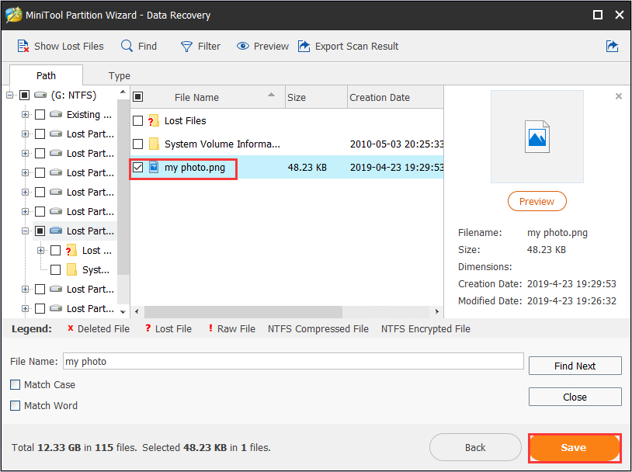Click the orange Preview button
The height and width of the screenshot is (472, 632).
point(537,201)
